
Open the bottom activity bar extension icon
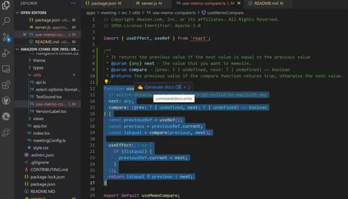pos(6,133)
